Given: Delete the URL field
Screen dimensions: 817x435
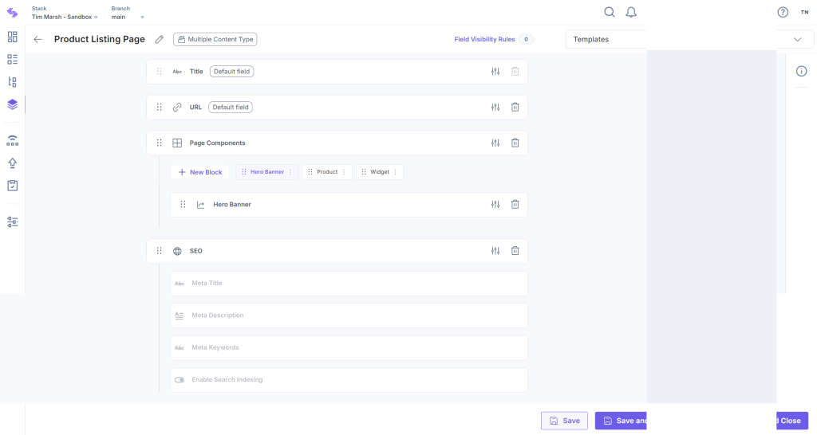Looking at the screenshot, I should point(515,107).
